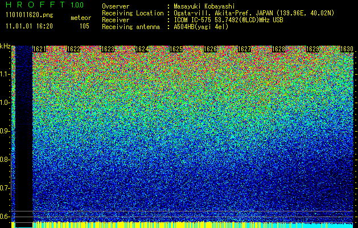Click the 1.1 kHz axis label
Image resolution: width=358 pixels, height=228 pixels.
[5, 74]
